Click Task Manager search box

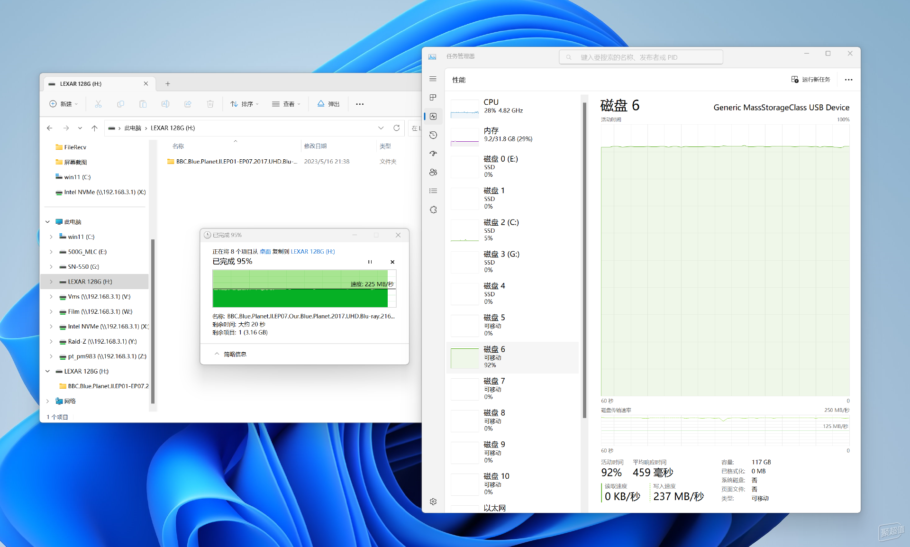click(x=641, y=57)
